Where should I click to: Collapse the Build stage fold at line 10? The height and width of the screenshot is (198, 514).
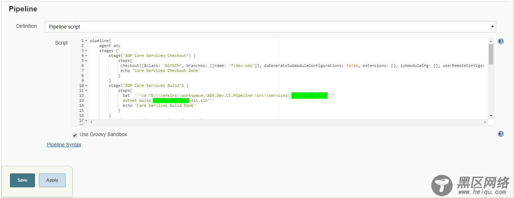tap(86, 86)
